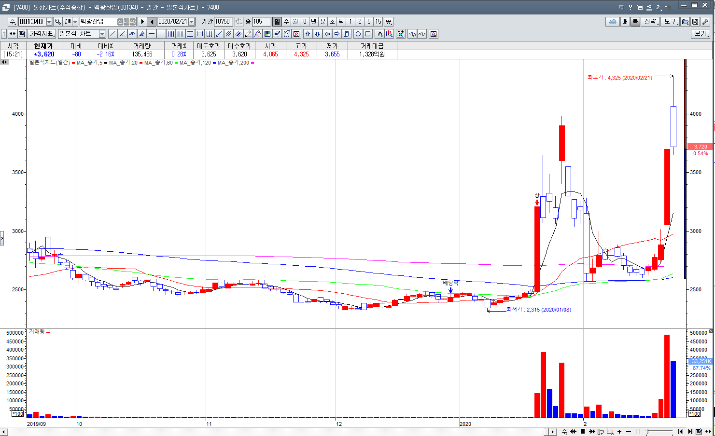This screenshot has width=715, height=436.
Task: Open the ₩ currency dropdown button
Action: point(389,22)
